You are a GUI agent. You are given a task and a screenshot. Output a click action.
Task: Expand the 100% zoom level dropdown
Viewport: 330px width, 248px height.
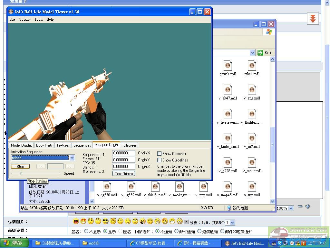click(291, 208)
